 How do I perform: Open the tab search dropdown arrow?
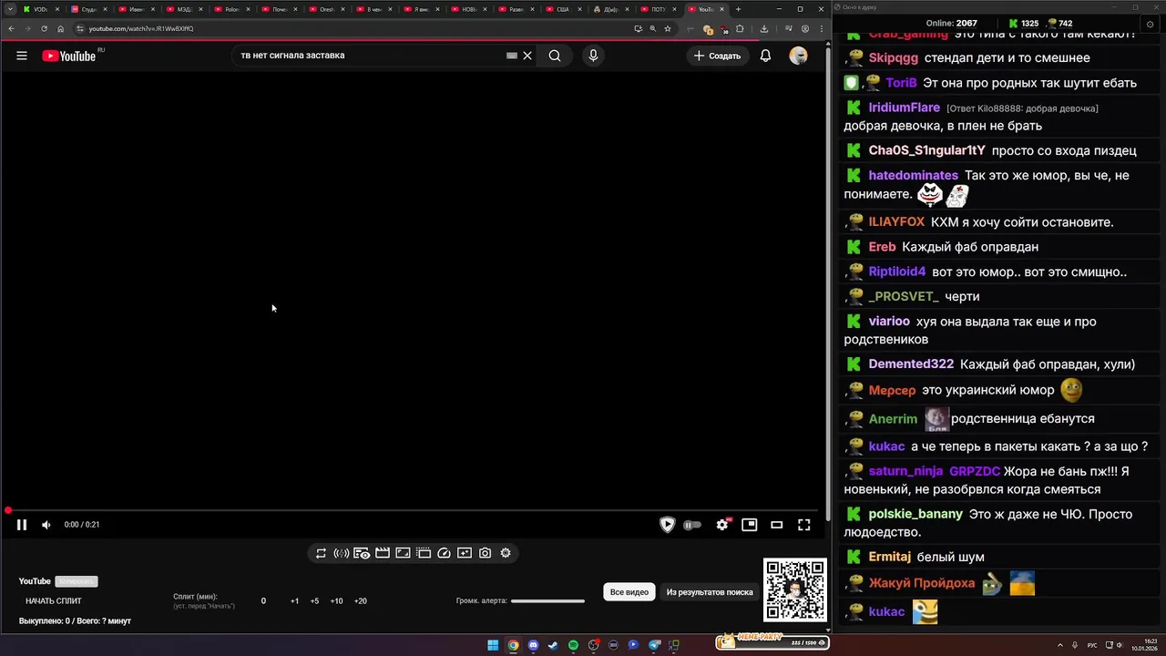9,9
